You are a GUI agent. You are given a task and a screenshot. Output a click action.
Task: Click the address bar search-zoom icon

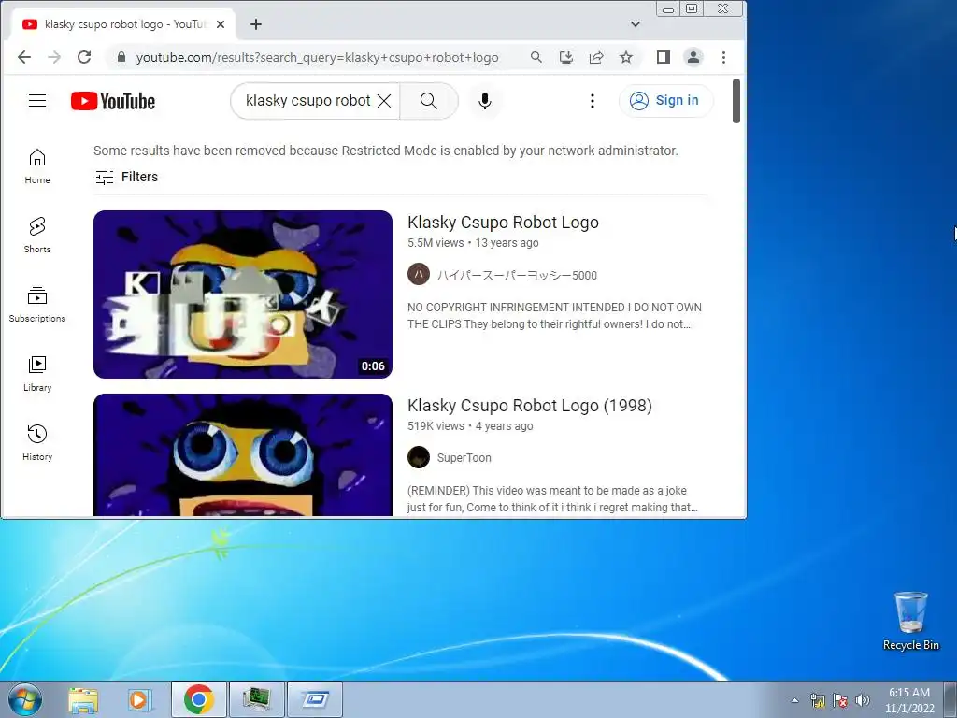(x=536, y=57)
